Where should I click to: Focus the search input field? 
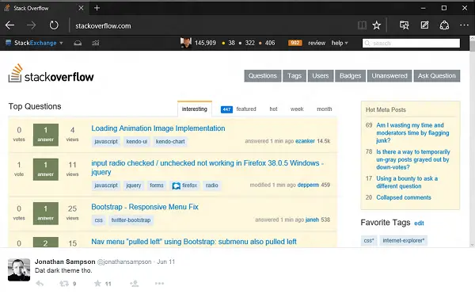[411, 43]
